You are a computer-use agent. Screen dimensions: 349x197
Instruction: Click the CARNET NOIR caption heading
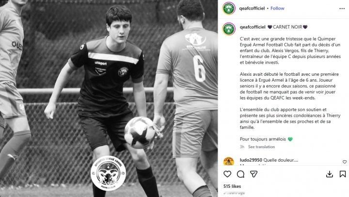click(287, 27)
